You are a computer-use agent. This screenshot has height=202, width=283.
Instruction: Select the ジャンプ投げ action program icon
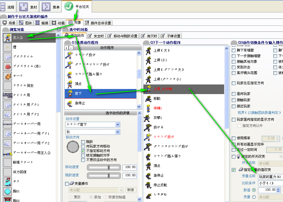pyautogui.click(x=69, y=55)
